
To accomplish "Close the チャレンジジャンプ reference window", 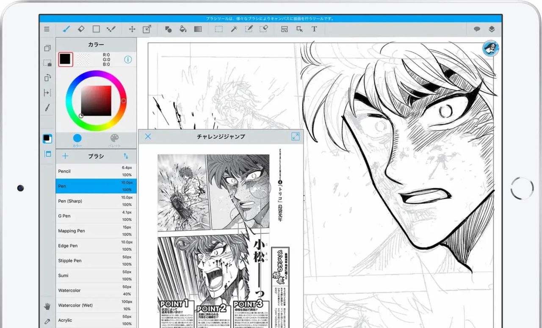I will [148, 136].
